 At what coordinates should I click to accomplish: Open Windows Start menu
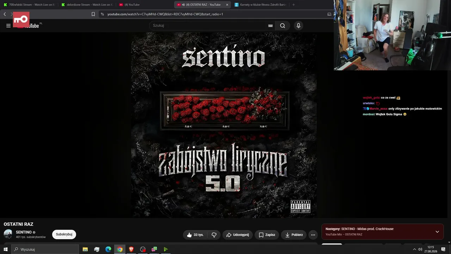(x=5, y=249)
